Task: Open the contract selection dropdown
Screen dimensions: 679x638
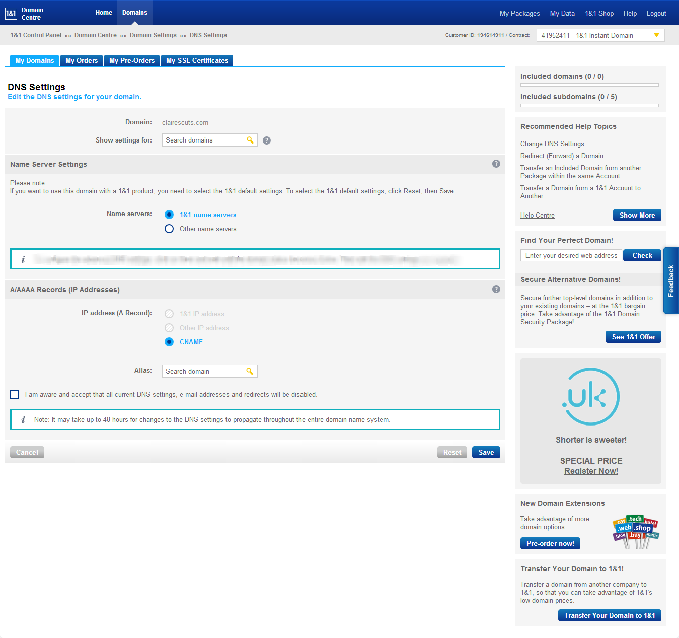Action: coord(600,35)
